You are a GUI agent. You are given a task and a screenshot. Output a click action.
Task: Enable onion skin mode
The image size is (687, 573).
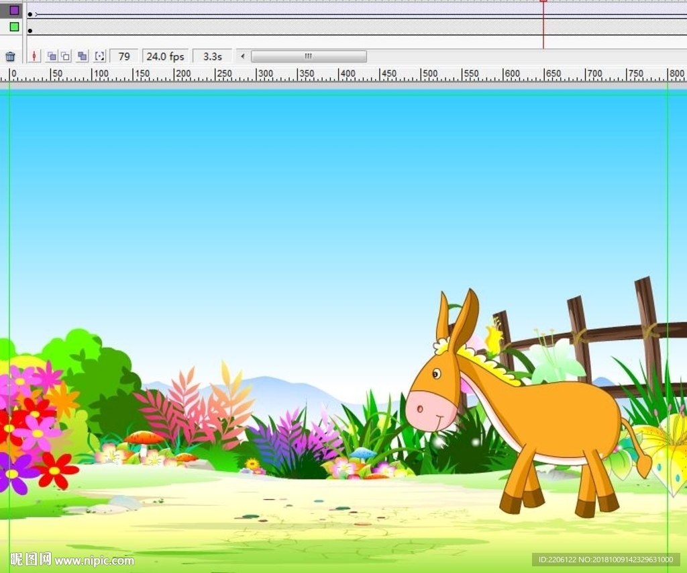click(x=52, y=56)
